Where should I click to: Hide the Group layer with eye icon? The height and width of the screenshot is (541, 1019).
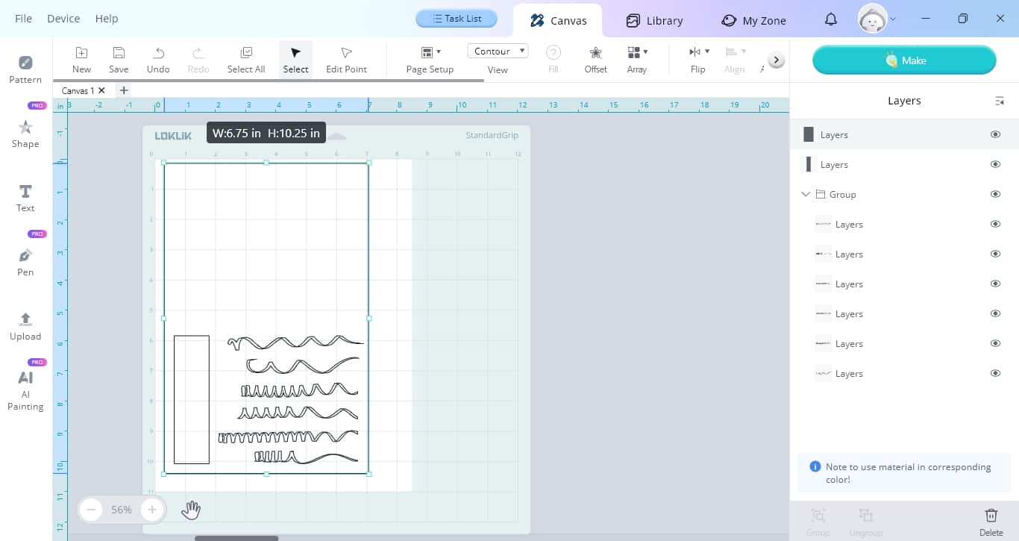point(995,194)
